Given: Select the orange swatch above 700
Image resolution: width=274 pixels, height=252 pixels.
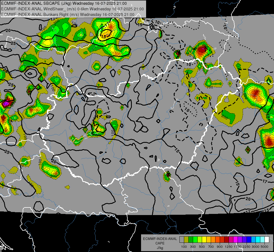Looking at the screenshot, I should [x=213, y=240].
